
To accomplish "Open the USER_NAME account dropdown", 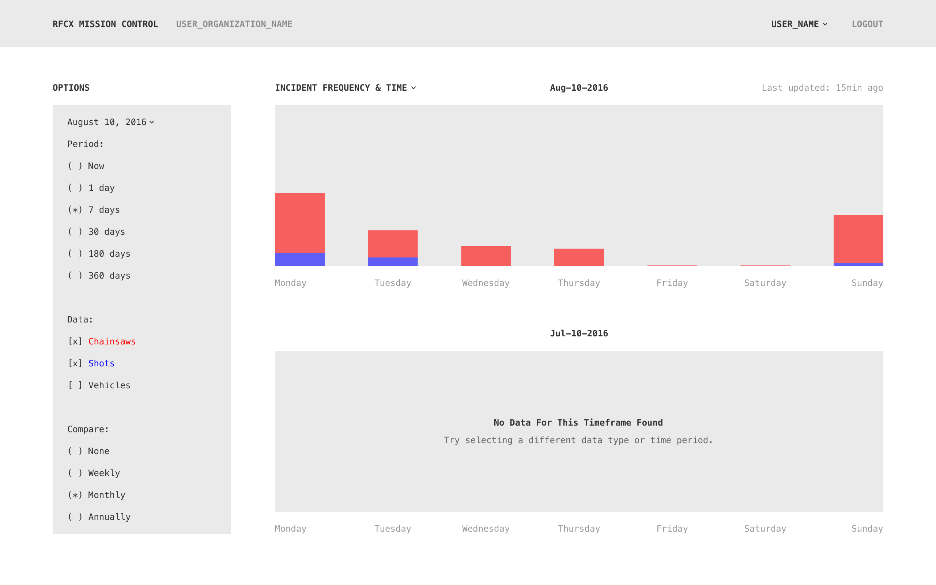I will coord(799,24).
